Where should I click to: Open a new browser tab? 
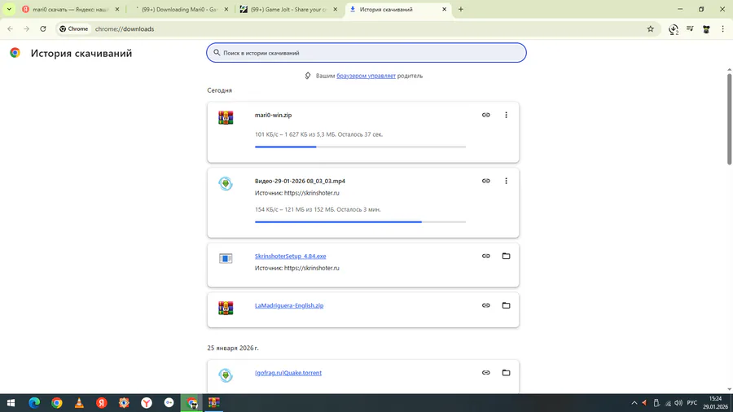pos(460,9)
